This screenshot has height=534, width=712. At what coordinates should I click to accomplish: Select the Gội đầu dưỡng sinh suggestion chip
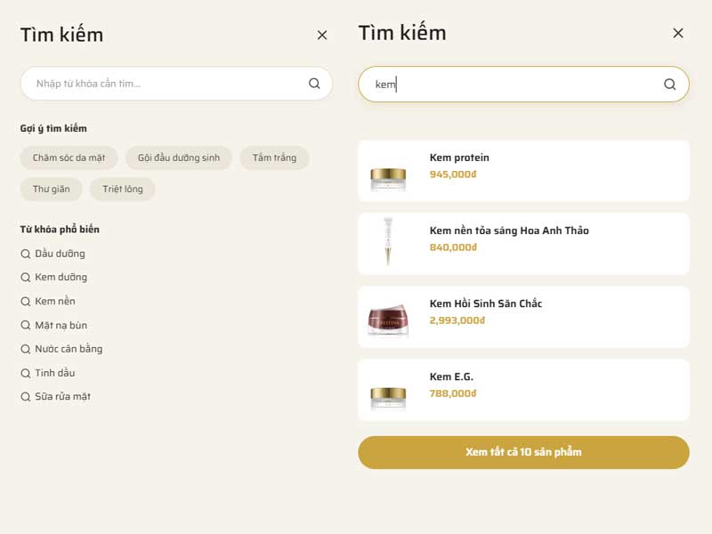pos(179,158)
